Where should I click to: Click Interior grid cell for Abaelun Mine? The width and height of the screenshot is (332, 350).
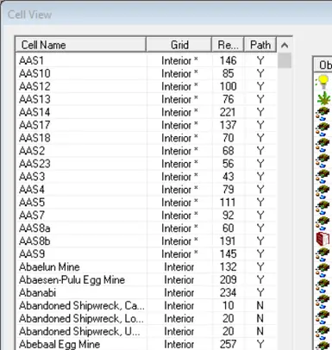pos(179,267)
